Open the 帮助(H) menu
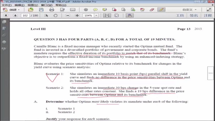The width and height of the screenshot is (215, 121). click(x=61, y=5)
